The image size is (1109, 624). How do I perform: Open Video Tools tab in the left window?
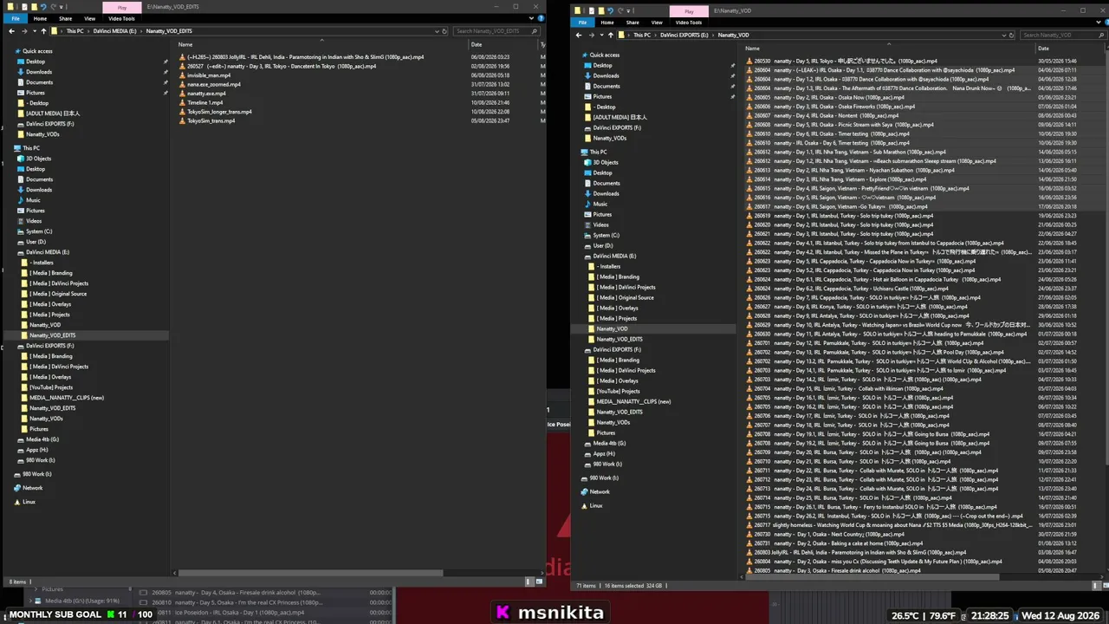click(122, 18)
